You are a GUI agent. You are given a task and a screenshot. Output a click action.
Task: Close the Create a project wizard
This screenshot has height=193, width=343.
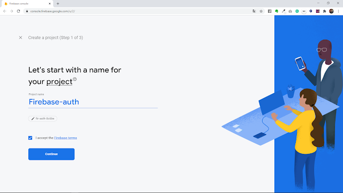20,38
